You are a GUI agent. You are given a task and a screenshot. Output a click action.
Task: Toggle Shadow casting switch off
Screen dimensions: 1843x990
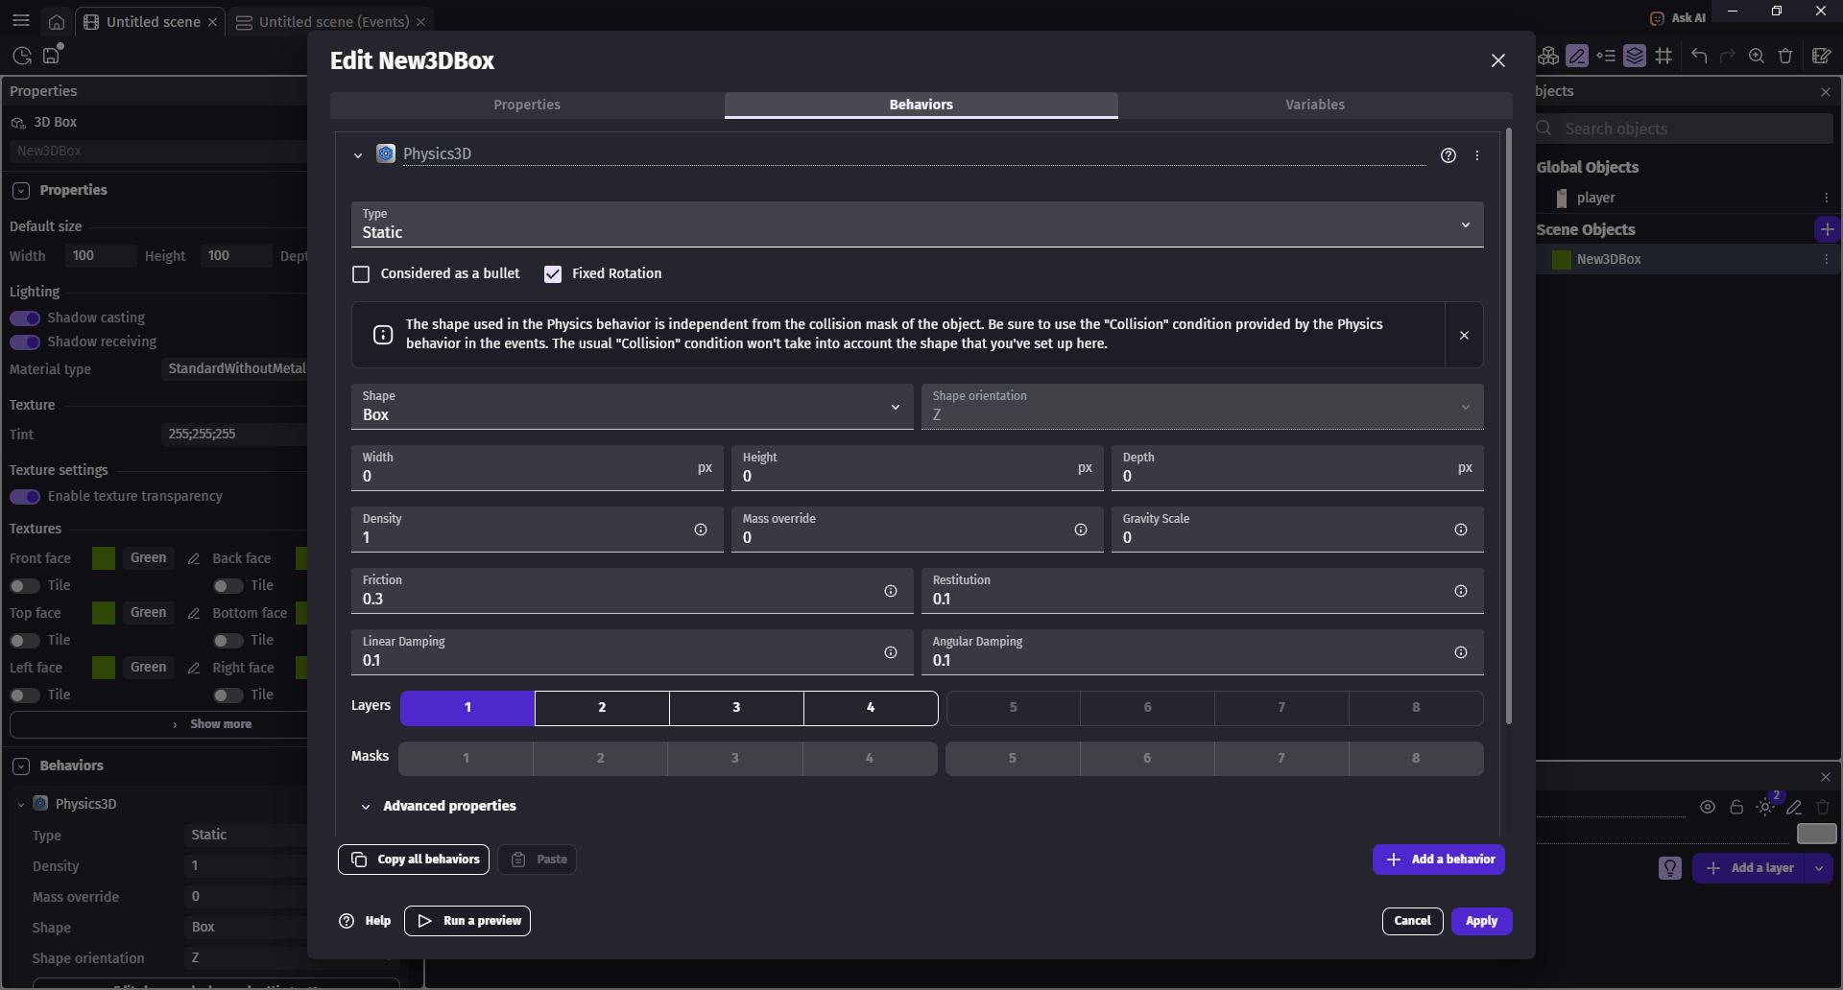coord(25,318)
